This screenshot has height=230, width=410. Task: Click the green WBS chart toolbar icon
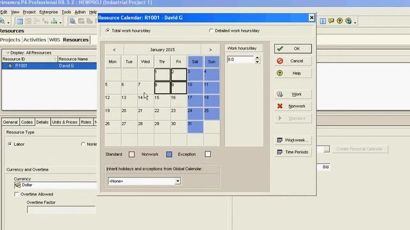(54, 21)
